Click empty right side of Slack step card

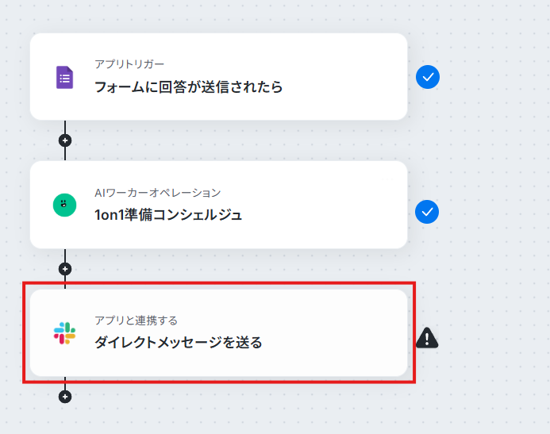pyautogui.click(x=349, y=333)
